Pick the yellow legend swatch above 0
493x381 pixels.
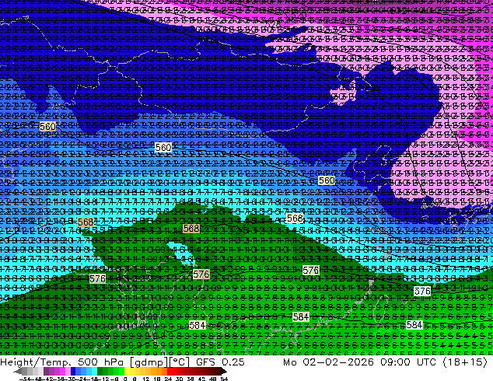tap(127, 371)
